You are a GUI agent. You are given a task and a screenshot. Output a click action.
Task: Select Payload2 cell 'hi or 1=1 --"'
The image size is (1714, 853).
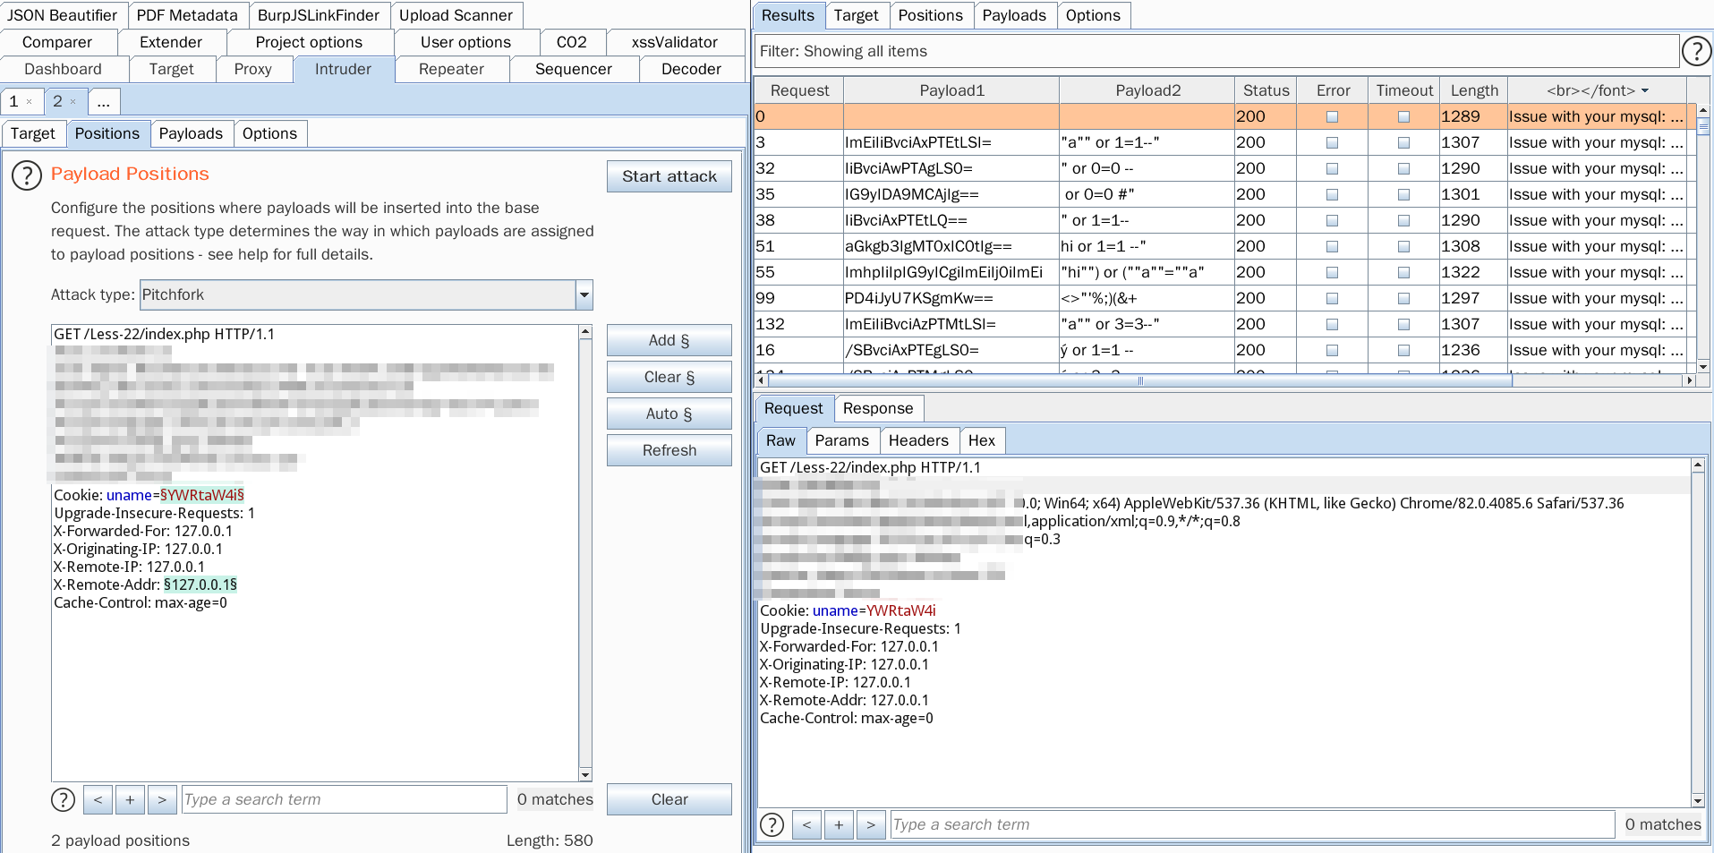pos(1147,246)
